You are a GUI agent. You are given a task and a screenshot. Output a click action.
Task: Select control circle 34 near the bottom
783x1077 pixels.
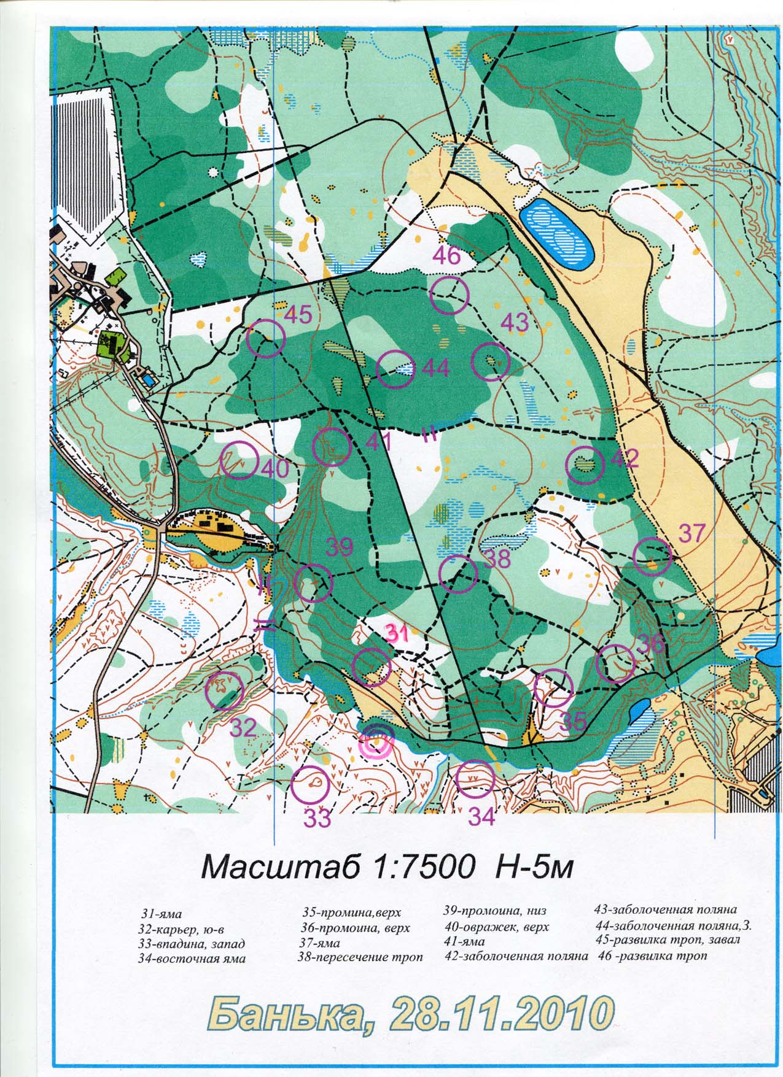[x=476, y=778]
